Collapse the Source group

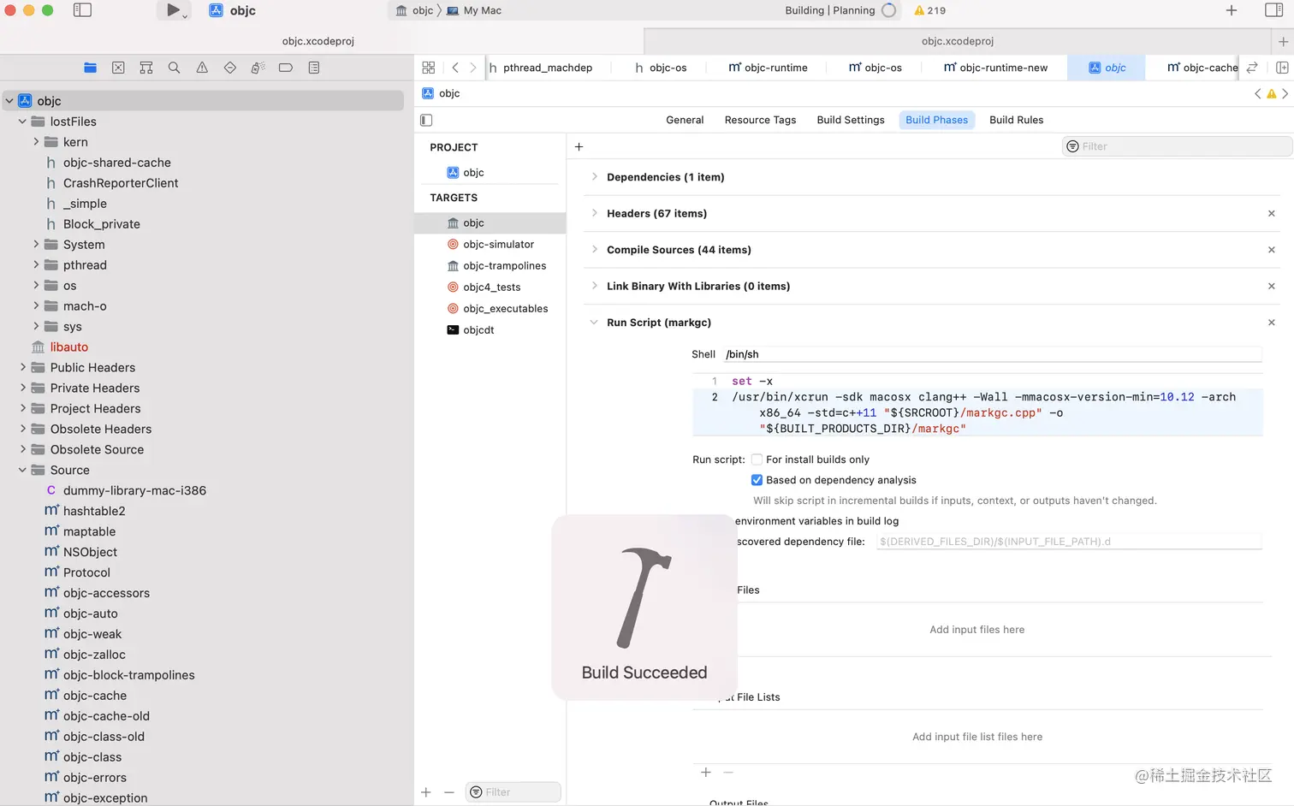coord(22,470)
